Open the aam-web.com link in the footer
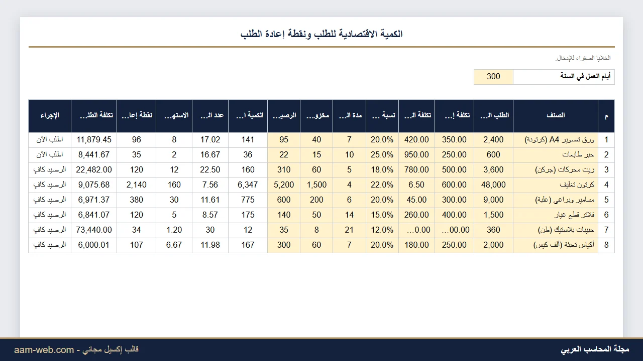Screen dimensions: 643x361 (x=44, y=350)
